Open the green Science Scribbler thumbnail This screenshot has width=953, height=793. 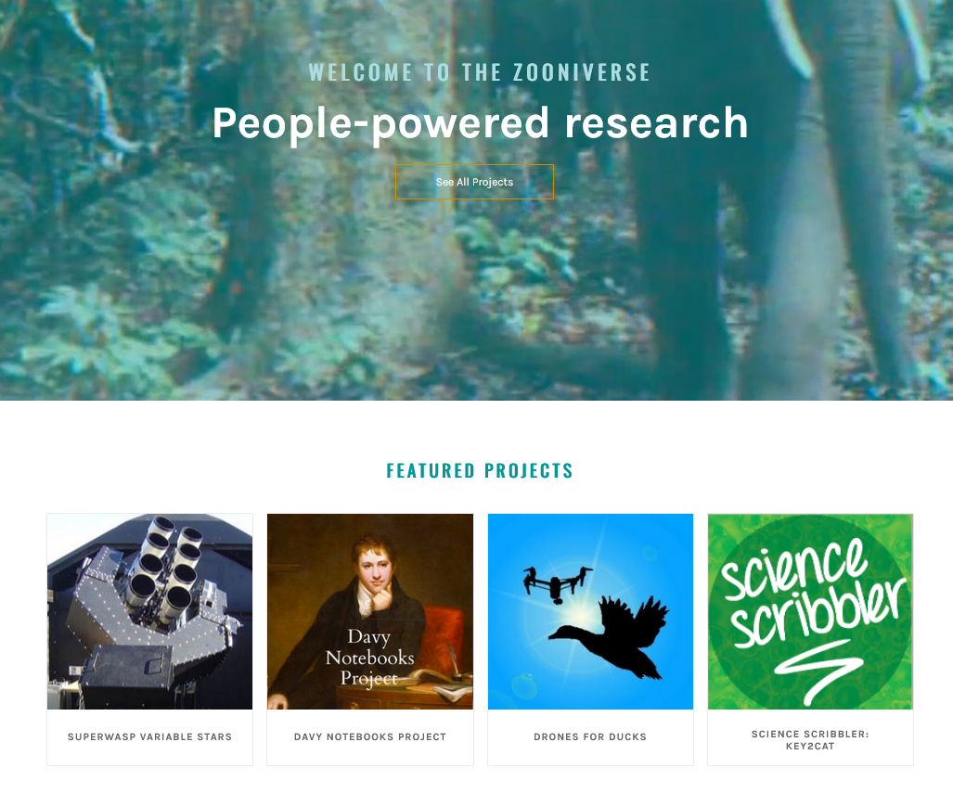click(810, 611)
